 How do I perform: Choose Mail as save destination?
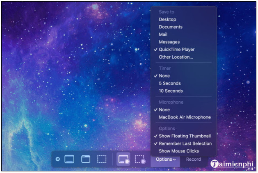tap(183, 34)
